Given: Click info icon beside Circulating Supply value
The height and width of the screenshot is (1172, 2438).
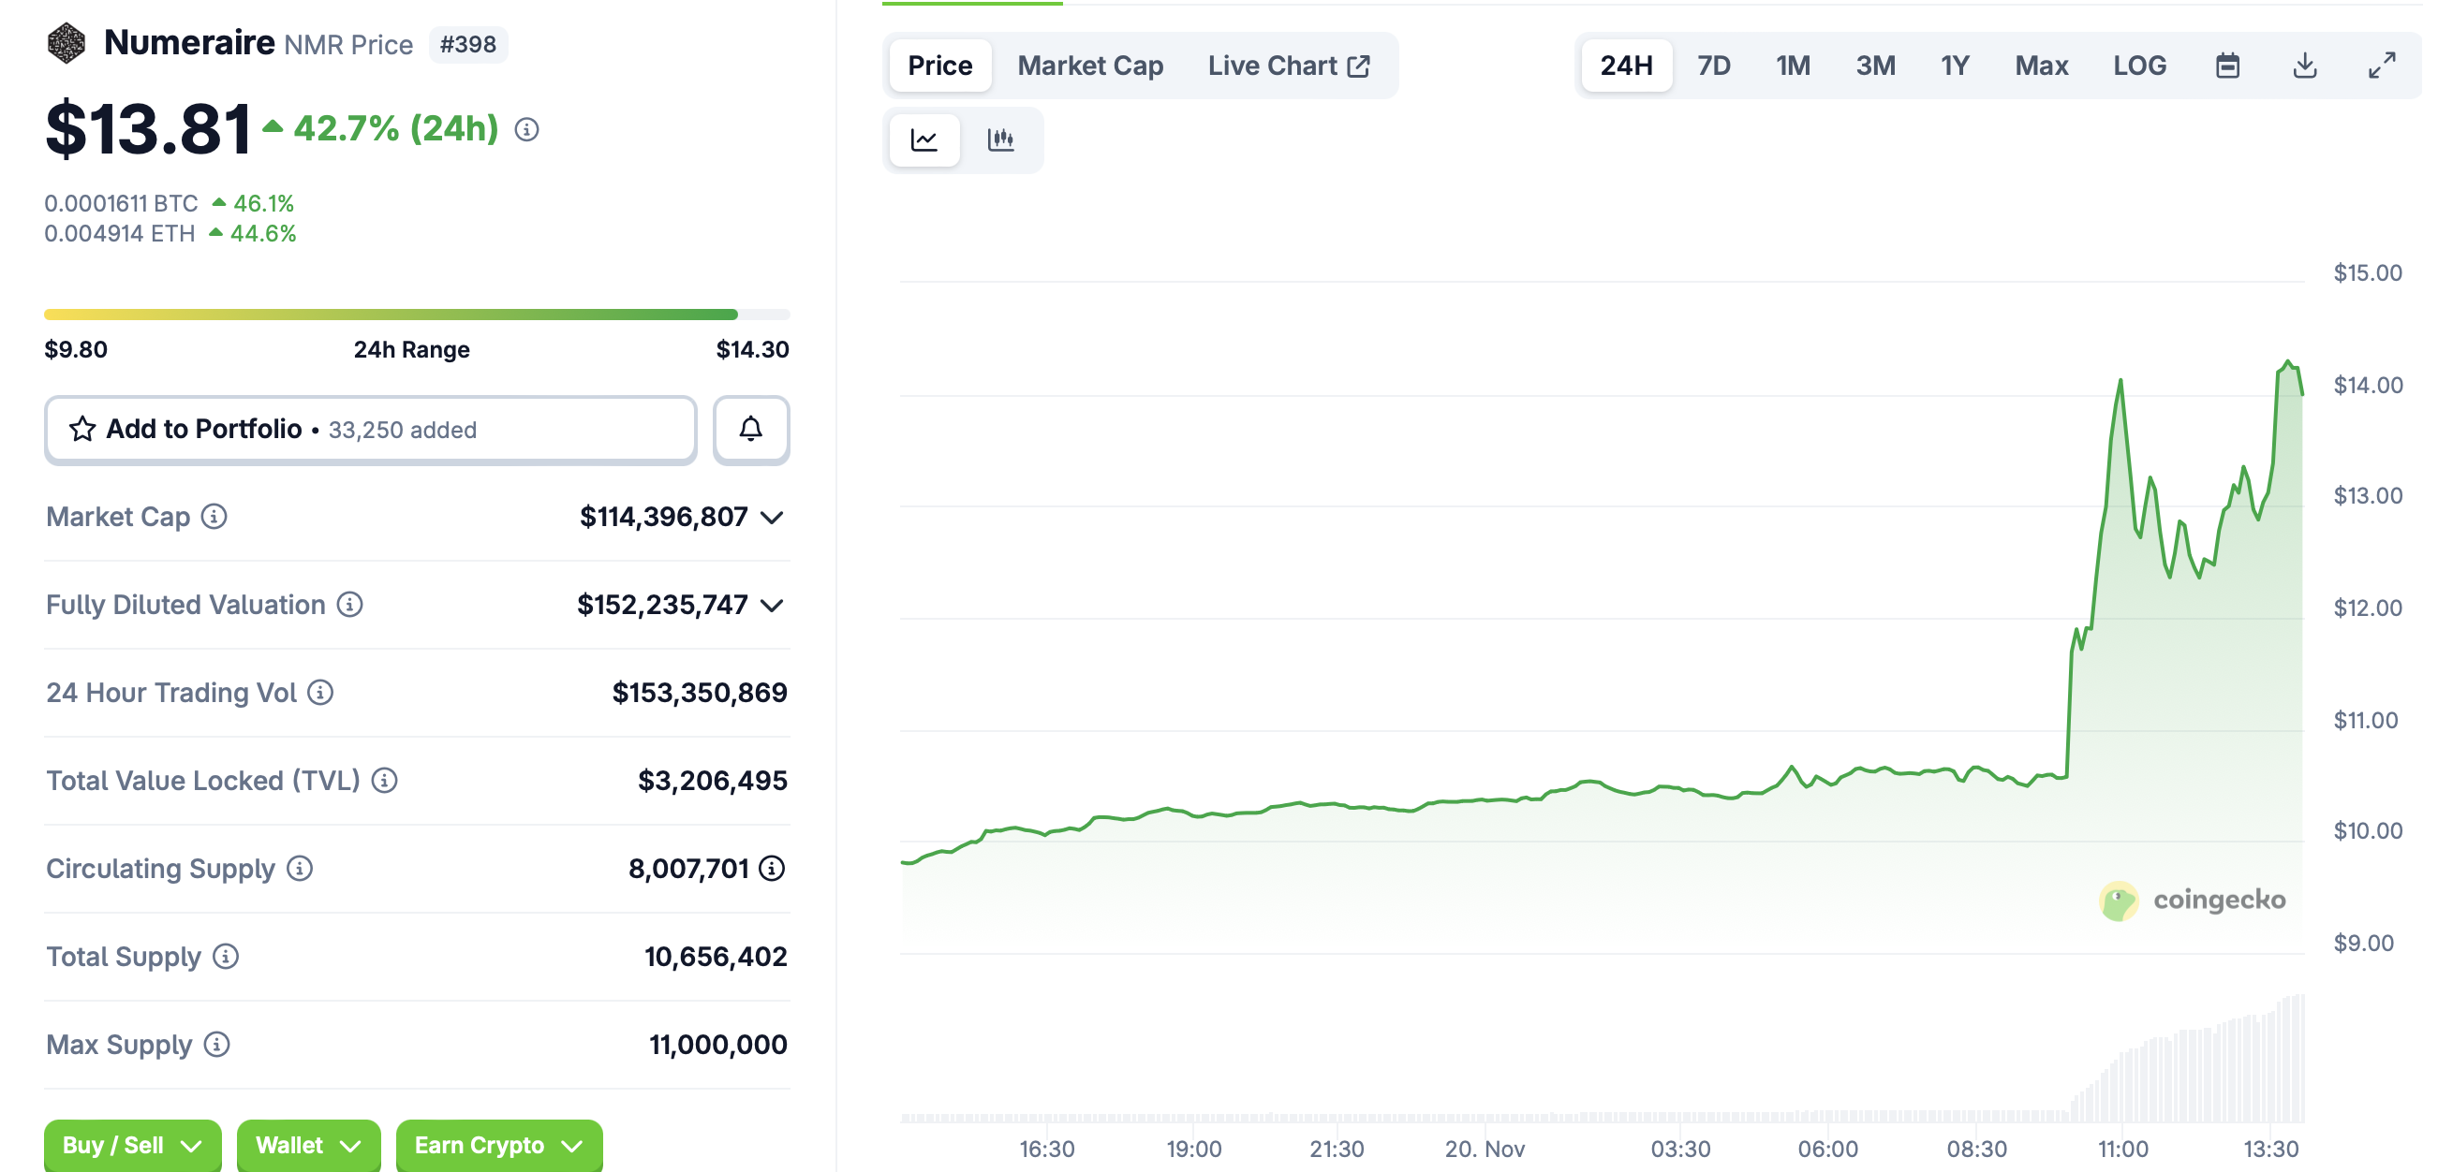Looking at the screenshot, I should [773, 869].
